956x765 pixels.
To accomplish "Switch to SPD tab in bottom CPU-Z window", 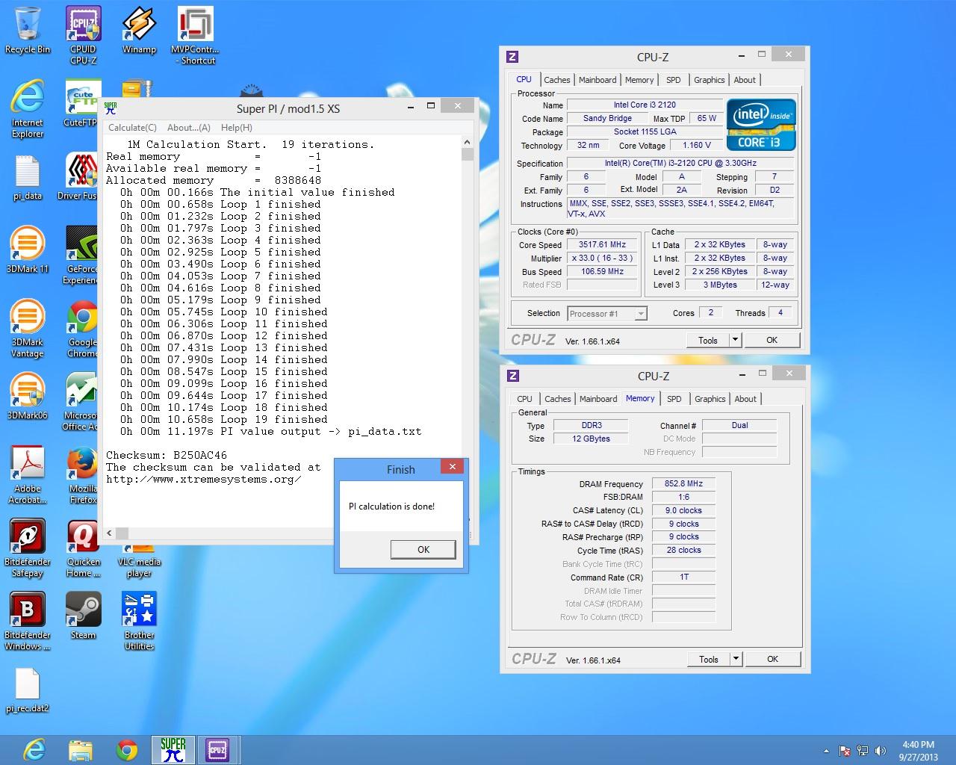I will [x=674, y=399].
